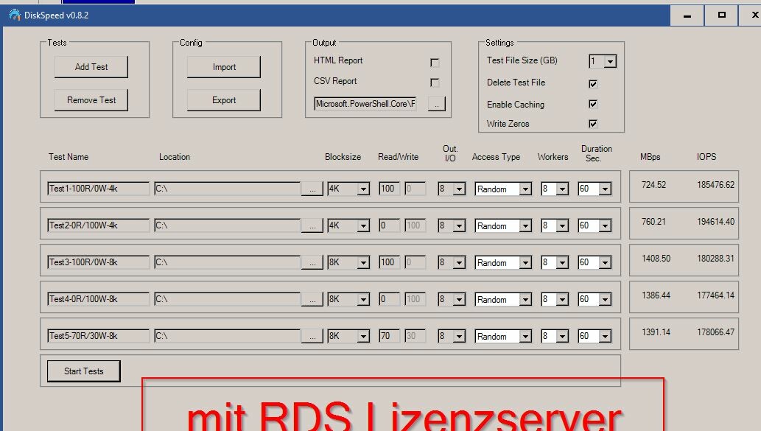761x431 pixels.
Task: Click the IOPS value 194614.40
Action: coord(715,222)
